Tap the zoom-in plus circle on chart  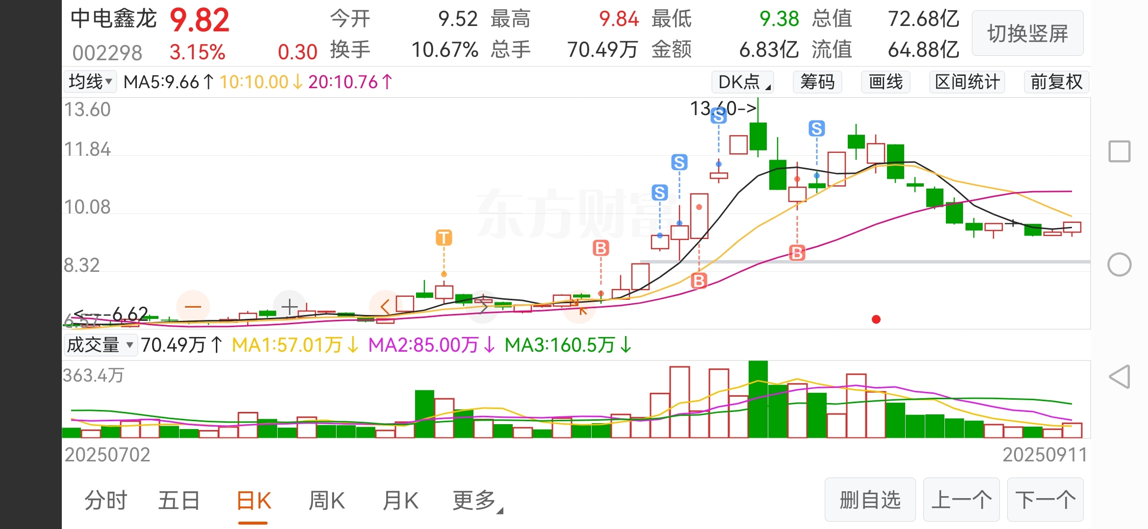289,307
